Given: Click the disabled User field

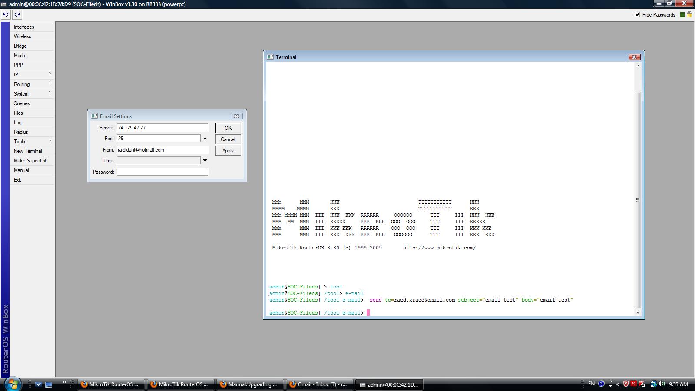Looking at the screenshot, I should tap(159, 161).
